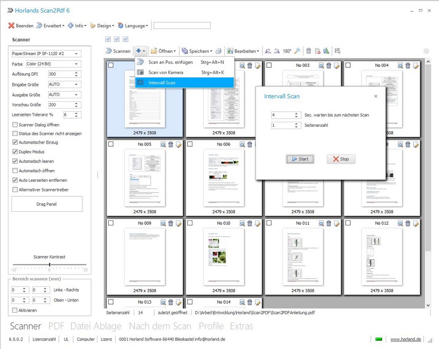The image size is (439, 349).
Task: Click the delete blank page icon
Action: coord(318,51)
